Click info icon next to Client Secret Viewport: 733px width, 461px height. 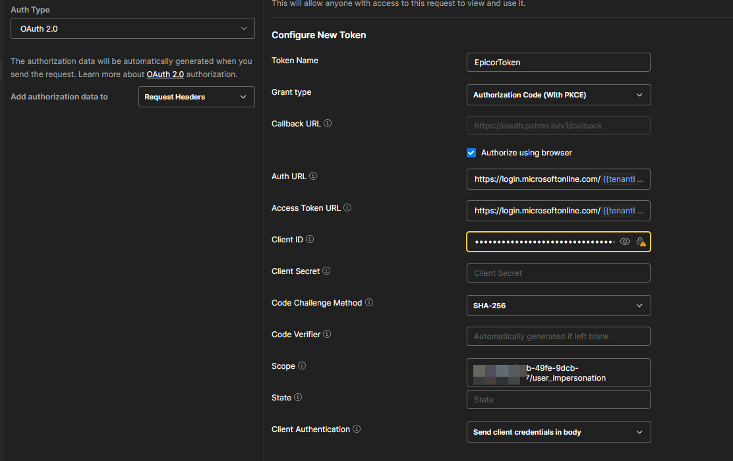click(326, 271)
